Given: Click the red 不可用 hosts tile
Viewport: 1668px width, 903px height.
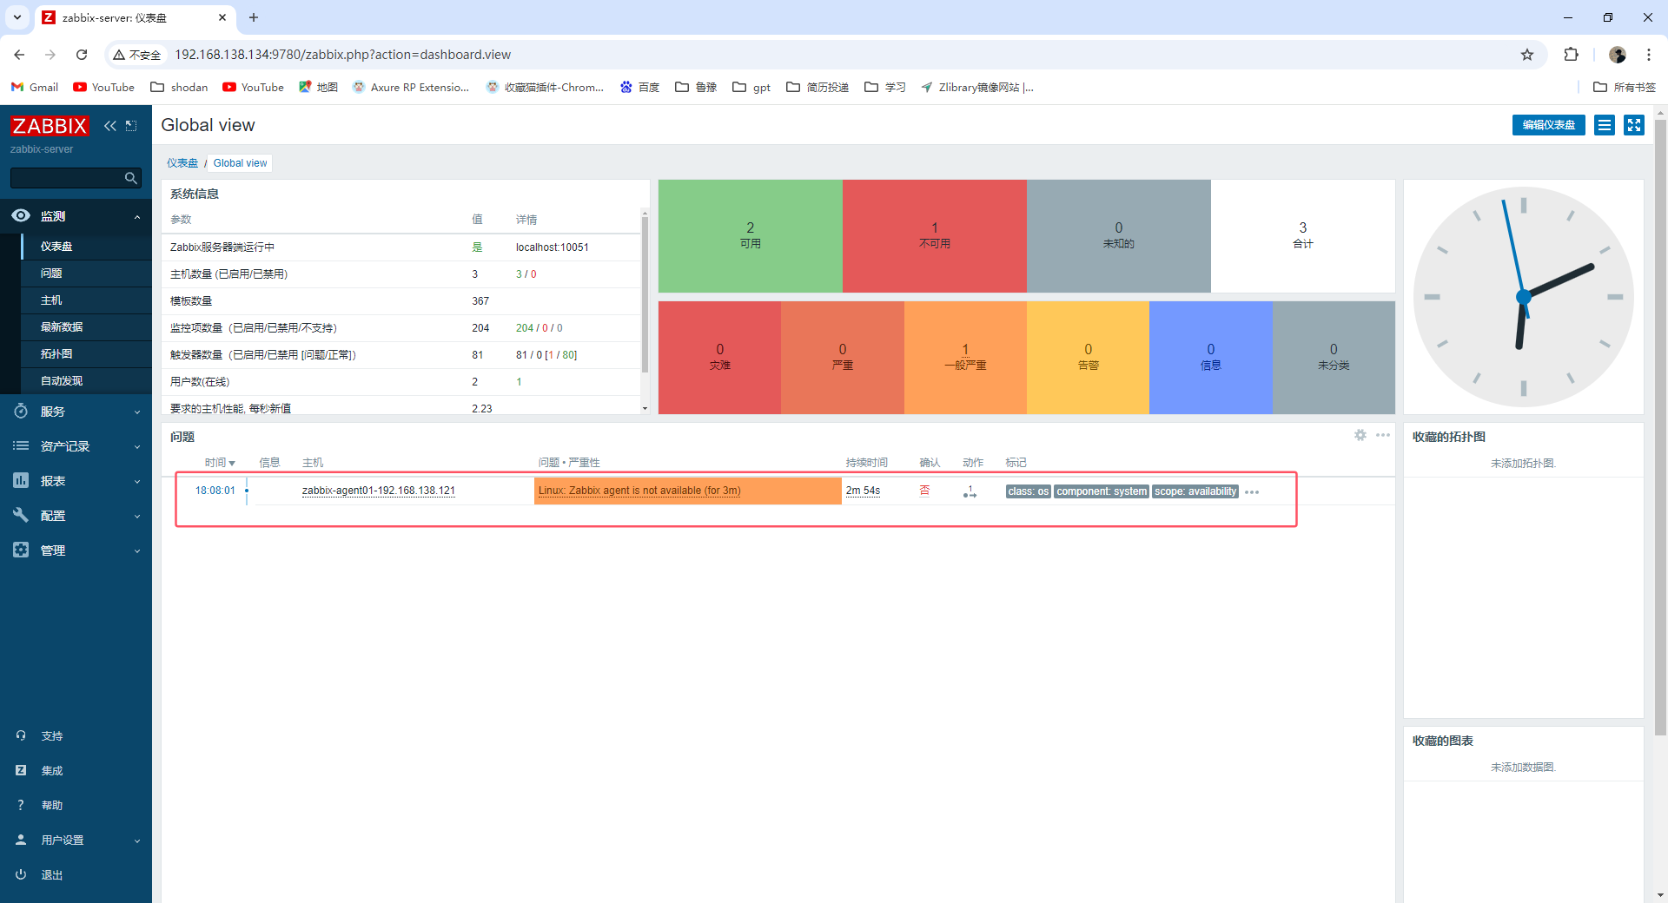Looking at the screenshot, I should [x=935, y=236].
